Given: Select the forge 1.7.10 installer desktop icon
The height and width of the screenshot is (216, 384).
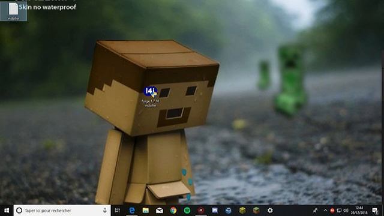Looking at the screenshot, I should tap(151, 97).
